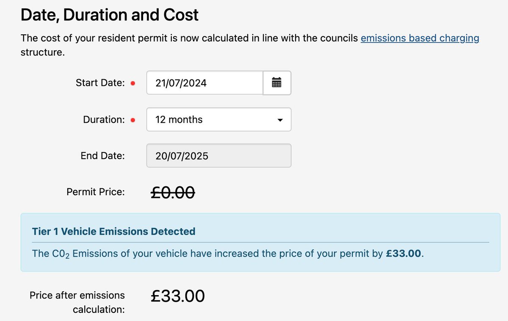Click the struck-through £0.00 permit price
The height and width of the screenshot is (321, 508).
click(173, 192)
